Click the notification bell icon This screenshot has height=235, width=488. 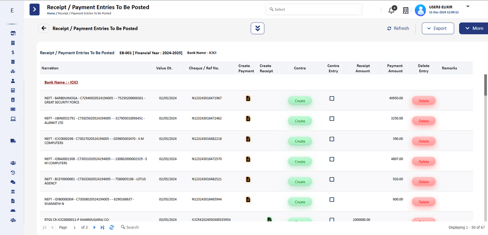[392, 11]
